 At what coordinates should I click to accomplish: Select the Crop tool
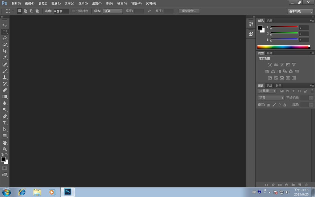point(5,51)
